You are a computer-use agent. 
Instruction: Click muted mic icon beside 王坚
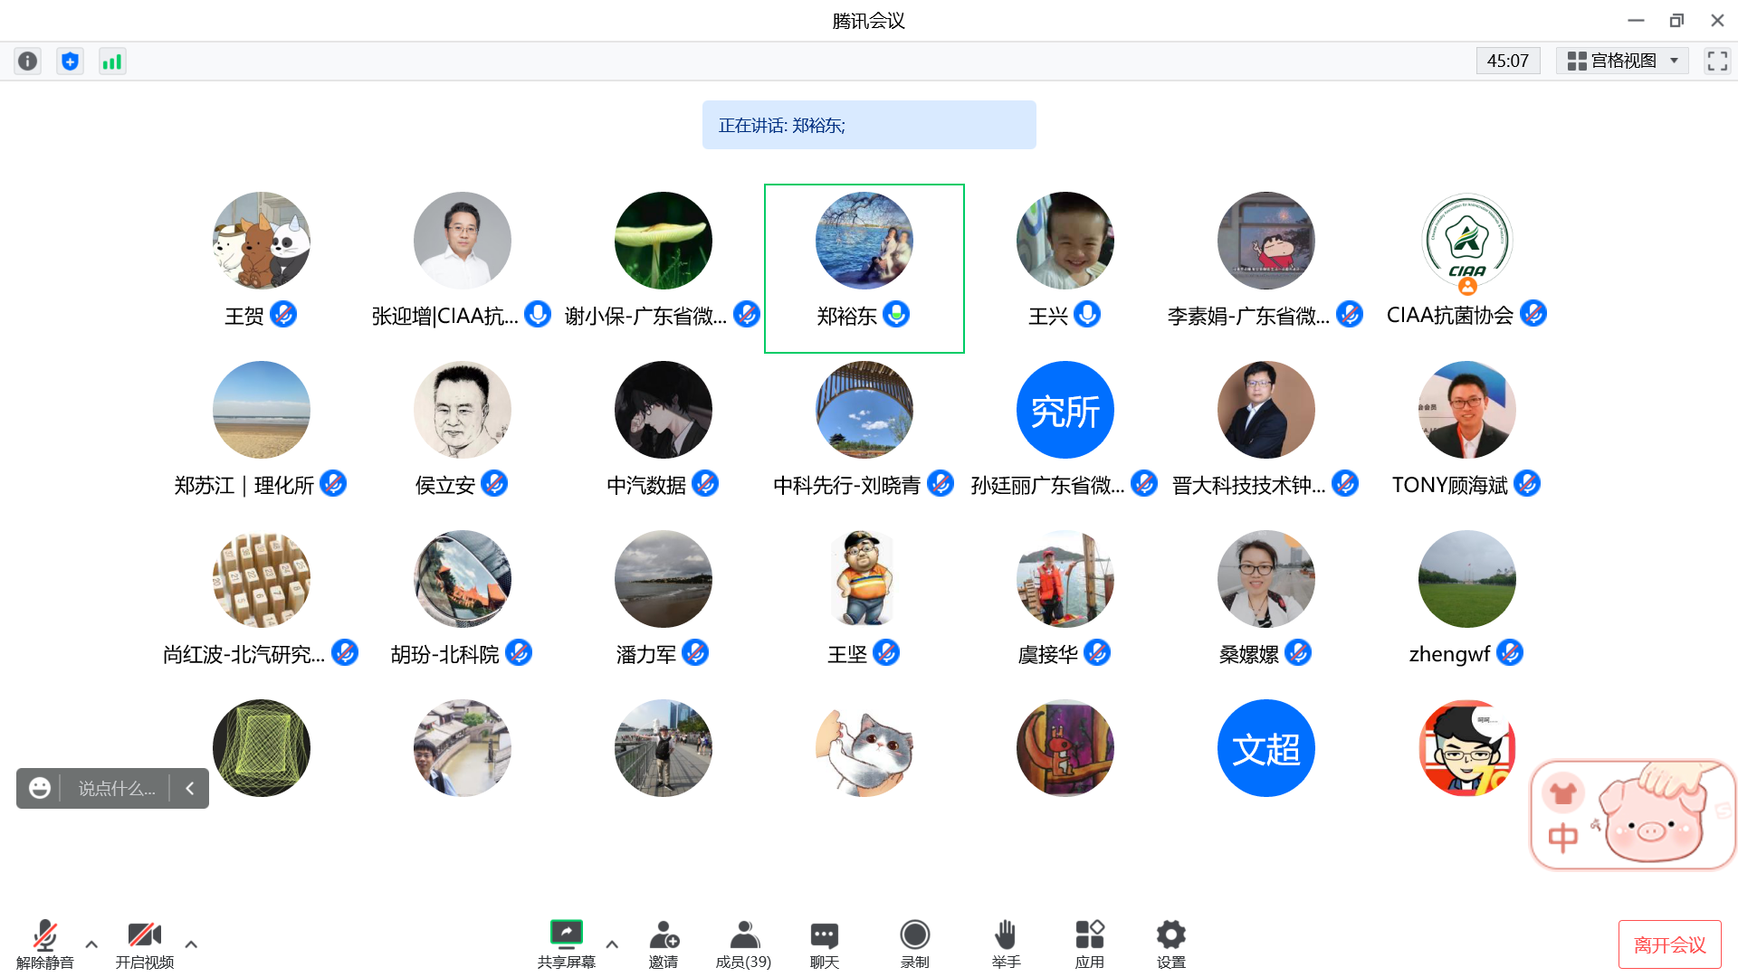pyautogui.click(x=886, y=652)
